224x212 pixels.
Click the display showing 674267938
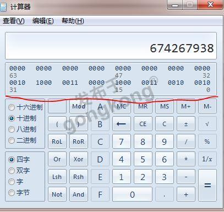pos(111,46)
